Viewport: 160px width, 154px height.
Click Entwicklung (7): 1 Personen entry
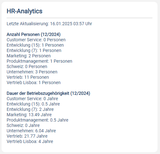34,50
